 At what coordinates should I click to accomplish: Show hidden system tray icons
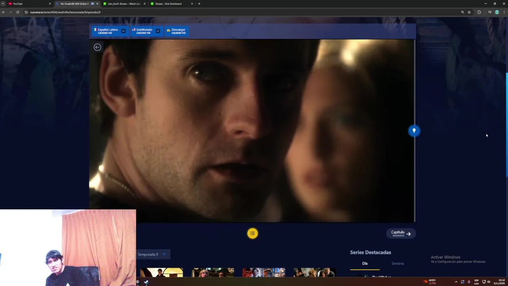(x=456, y=282)
